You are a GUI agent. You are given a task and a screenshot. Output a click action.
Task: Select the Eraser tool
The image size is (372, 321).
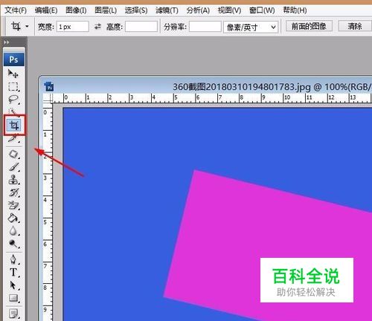point(13,205)
